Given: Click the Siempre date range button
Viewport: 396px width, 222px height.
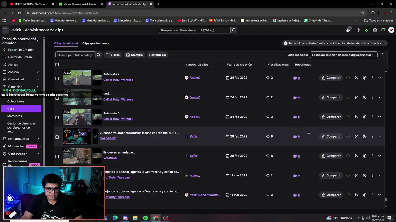Looking at the screenshot, I should (x=135, y=55).
